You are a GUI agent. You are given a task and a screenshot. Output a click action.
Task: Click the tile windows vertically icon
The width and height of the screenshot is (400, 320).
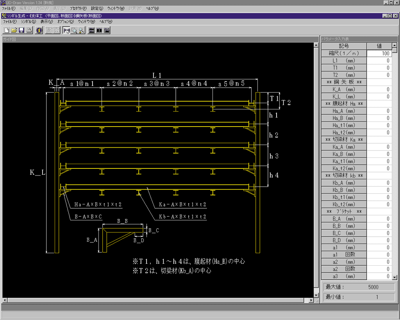[x=99, y=30]
